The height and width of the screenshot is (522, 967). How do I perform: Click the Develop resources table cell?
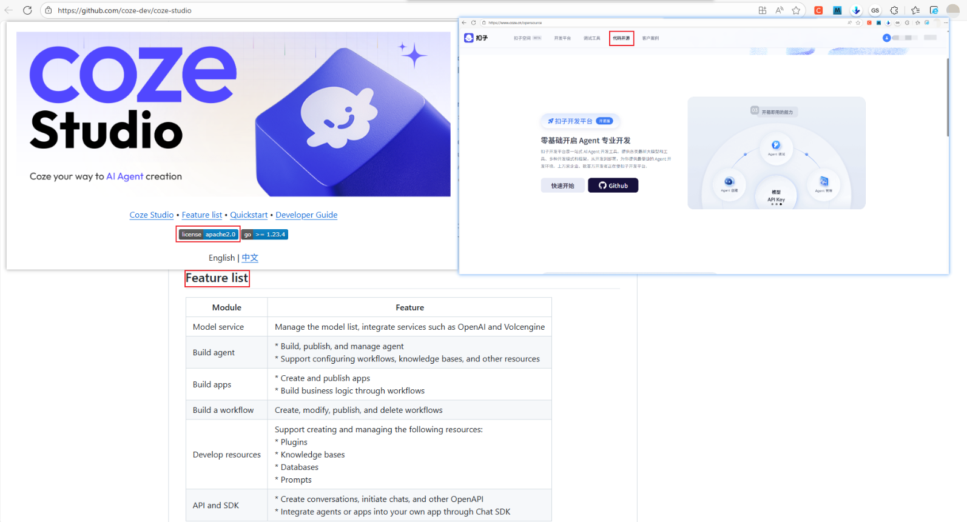click(226, 455)
